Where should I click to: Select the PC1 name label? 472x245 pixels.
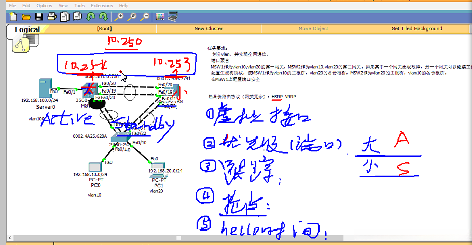[159, 186]
